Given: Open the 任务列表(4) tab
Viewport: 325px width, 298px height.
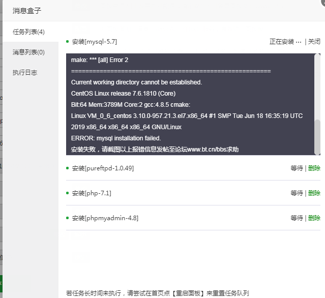Looking at the screenshot, I should (31, 32).
